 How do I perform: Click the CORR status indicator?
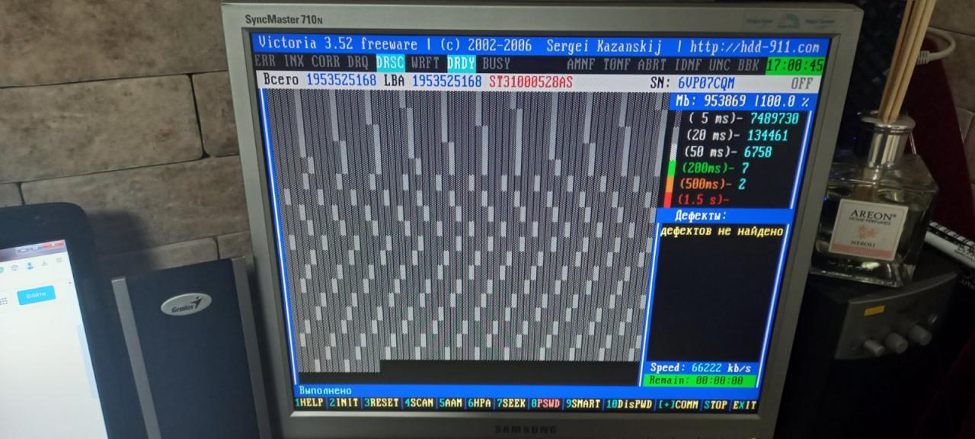[x=326, y=62]
